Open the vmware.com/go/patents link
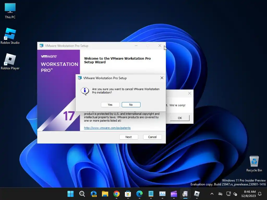Viewport: 267px width, 200px height. coord(107,128)
